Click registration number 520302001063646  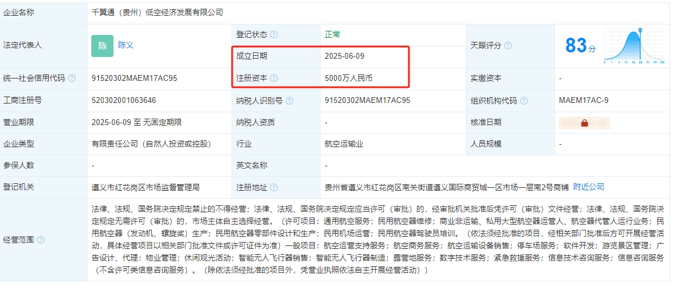pos(124,101)
